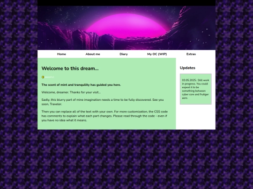Click the 'Updates' sidebar heading

click(x=187, y=68)
